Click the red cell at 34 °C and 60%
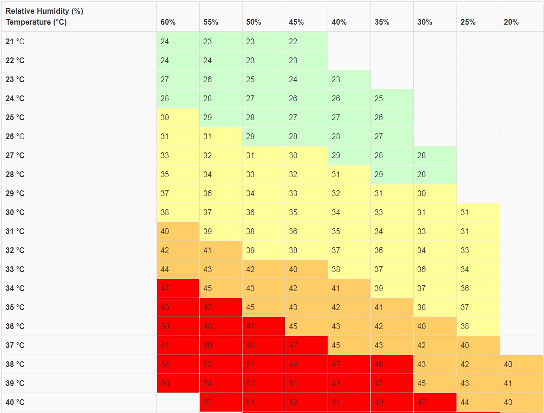 point(177,289)
